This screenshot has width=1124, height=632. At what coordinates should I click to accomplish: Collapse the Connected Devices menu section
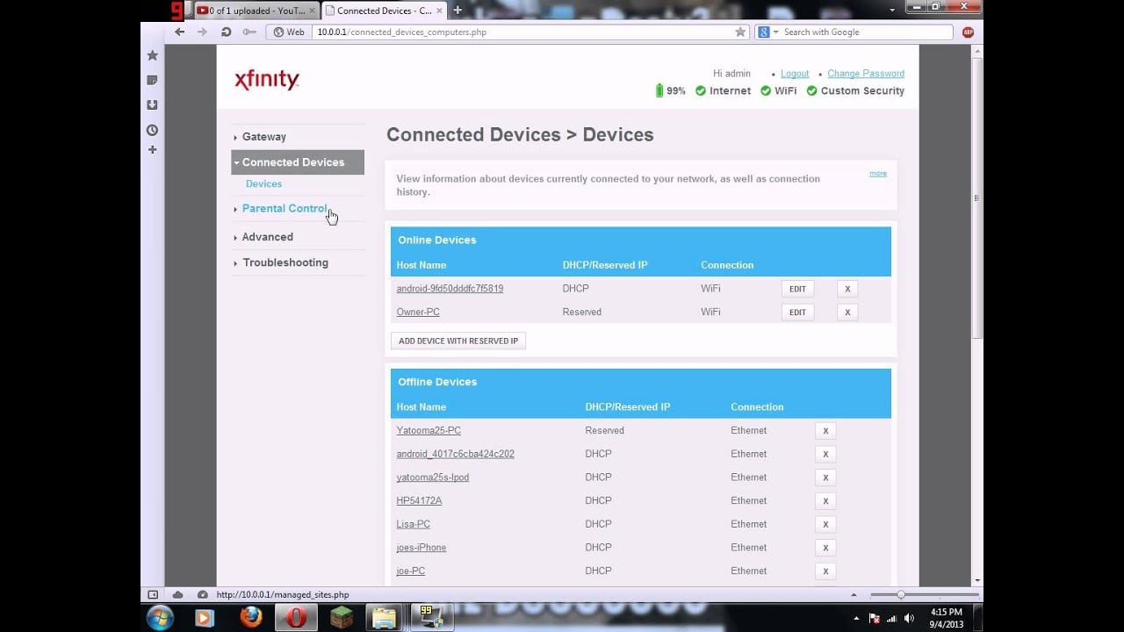(x=298, y=162)
